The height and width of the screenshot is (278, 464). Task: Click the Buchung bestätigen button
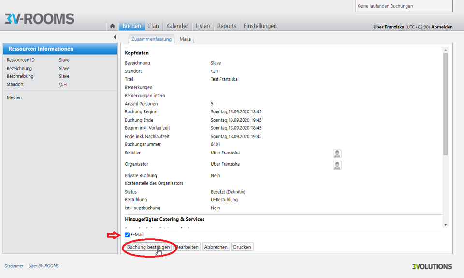tap(148, 247)
